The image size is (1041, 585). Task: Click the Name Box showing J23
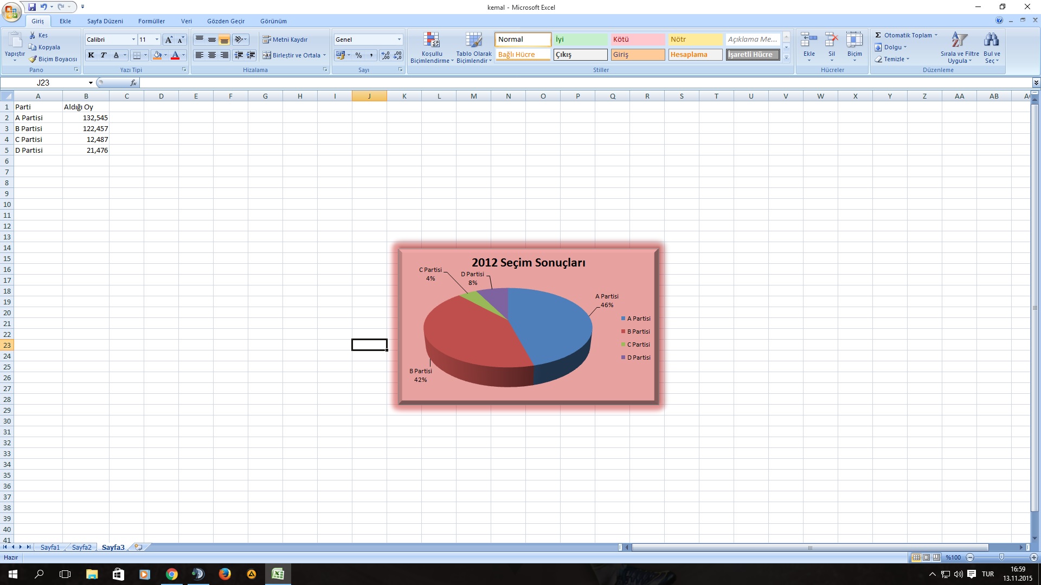43,83
